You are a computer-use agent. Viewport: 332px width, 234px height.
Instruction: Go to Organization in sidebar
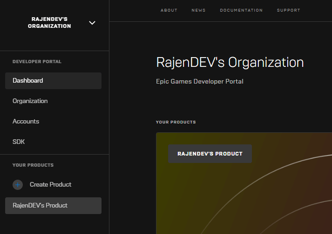(x=30, y=101)
